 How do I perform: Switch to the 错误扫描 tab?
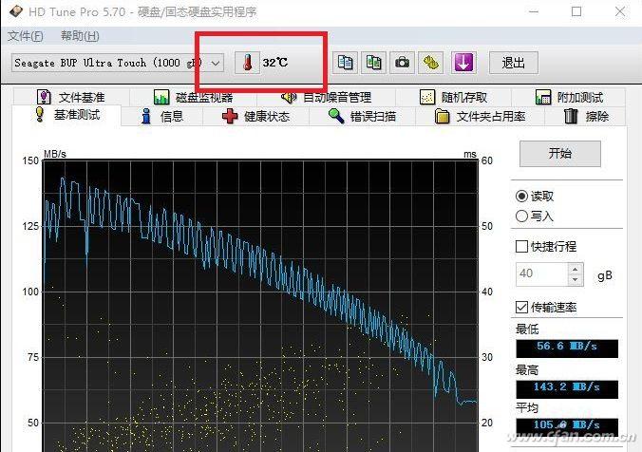click(x=362, y=117)
